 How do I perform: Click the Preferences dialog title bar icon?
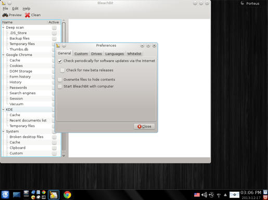[58, 46]
